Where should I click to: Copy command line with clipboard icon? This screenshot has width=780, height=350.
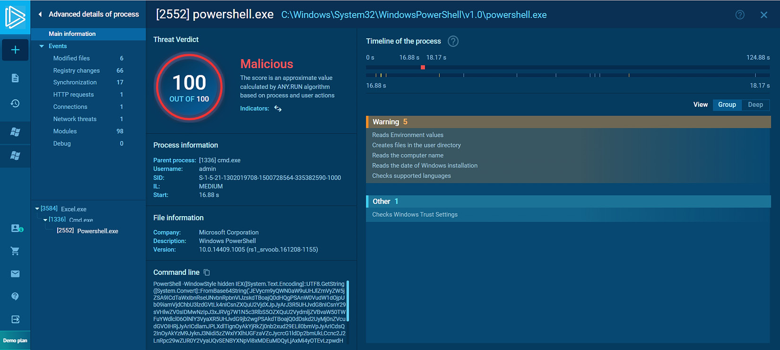click(207, 272)
